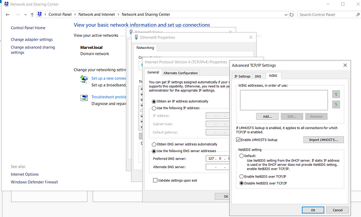Select Enable NetBIOS over TCP/IP

tap(242, 176)
